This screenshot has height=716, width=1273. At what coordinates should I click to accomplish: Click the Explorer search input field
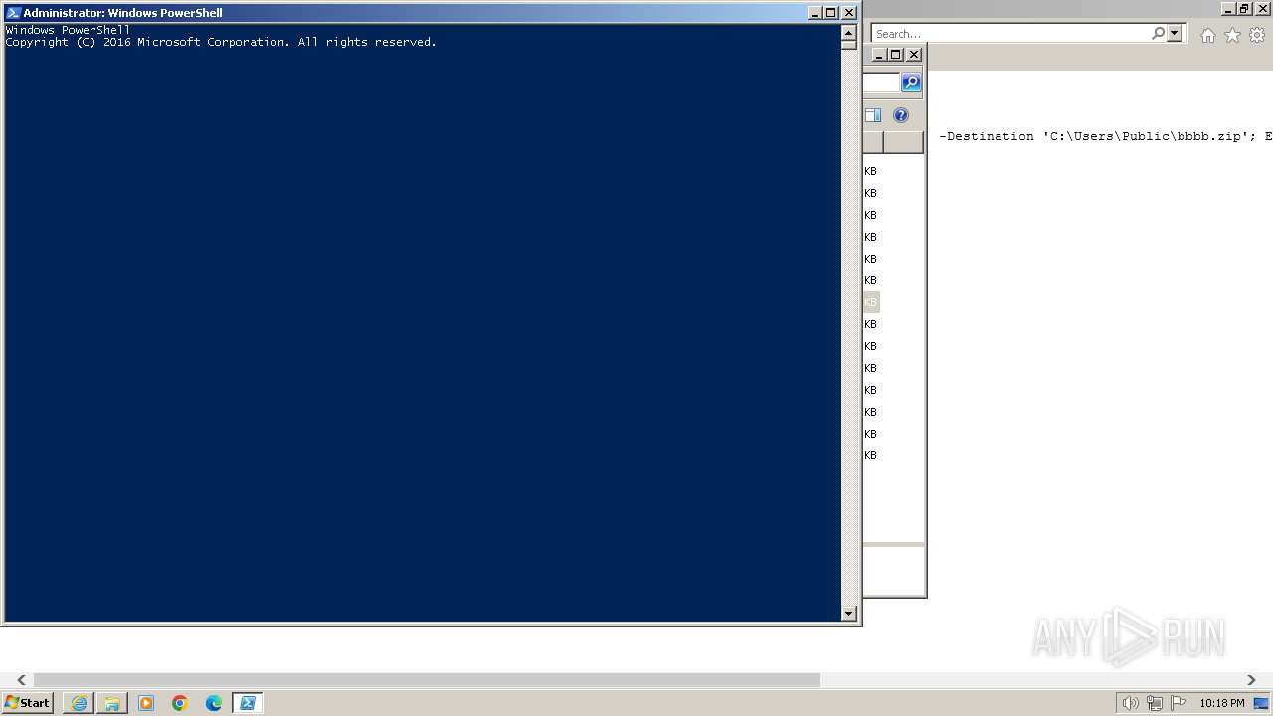(881, 83)
